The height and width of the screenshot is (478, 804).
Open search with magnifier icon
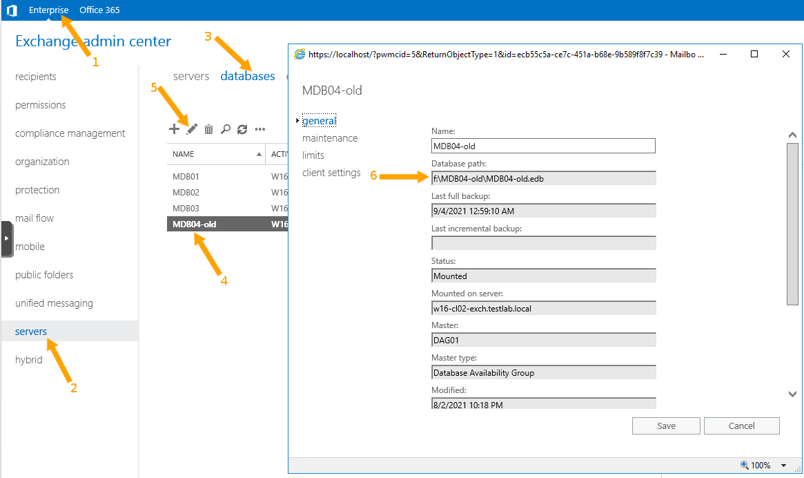[x=226, y=129]
